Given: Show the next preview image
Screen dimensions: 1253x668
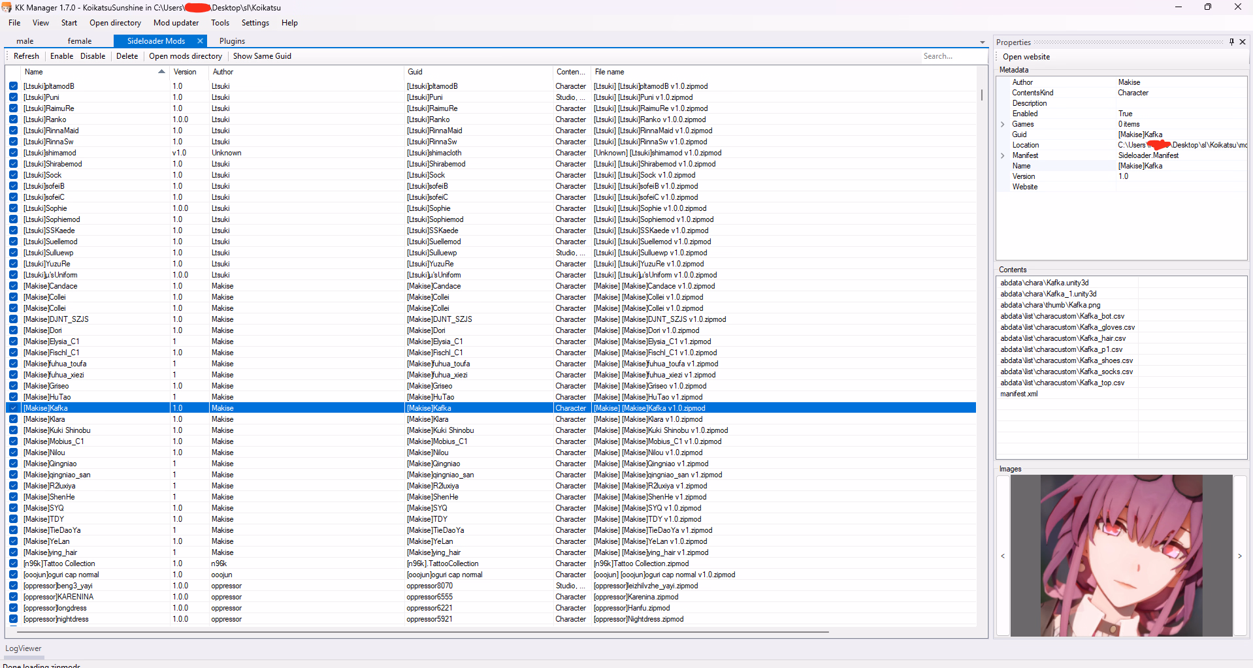Looking at the screenshot, I should 1240,556.
